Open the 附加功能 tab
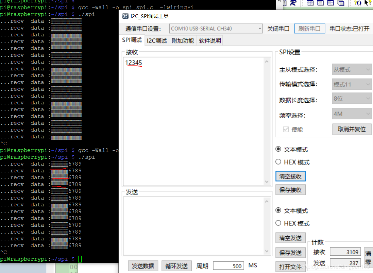This screenshot has width=373, height=273. pos(182,40)
